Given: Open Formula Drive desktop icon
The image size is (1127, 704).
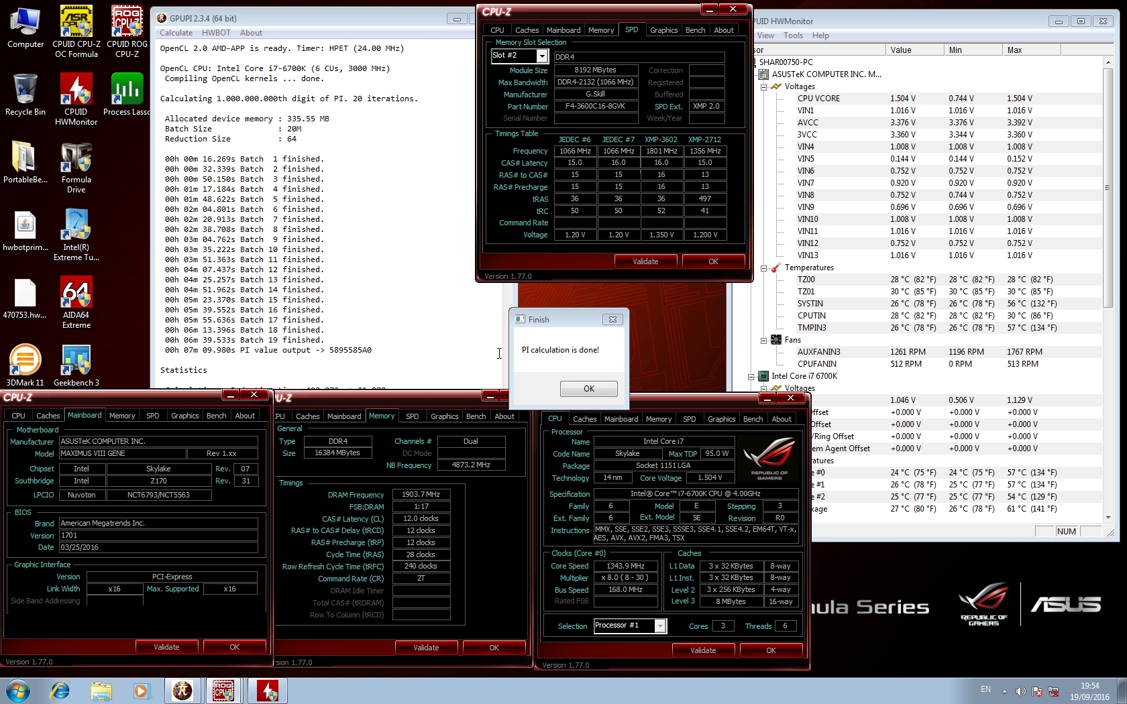Looking at the screenshot, I should click(76, 167).
